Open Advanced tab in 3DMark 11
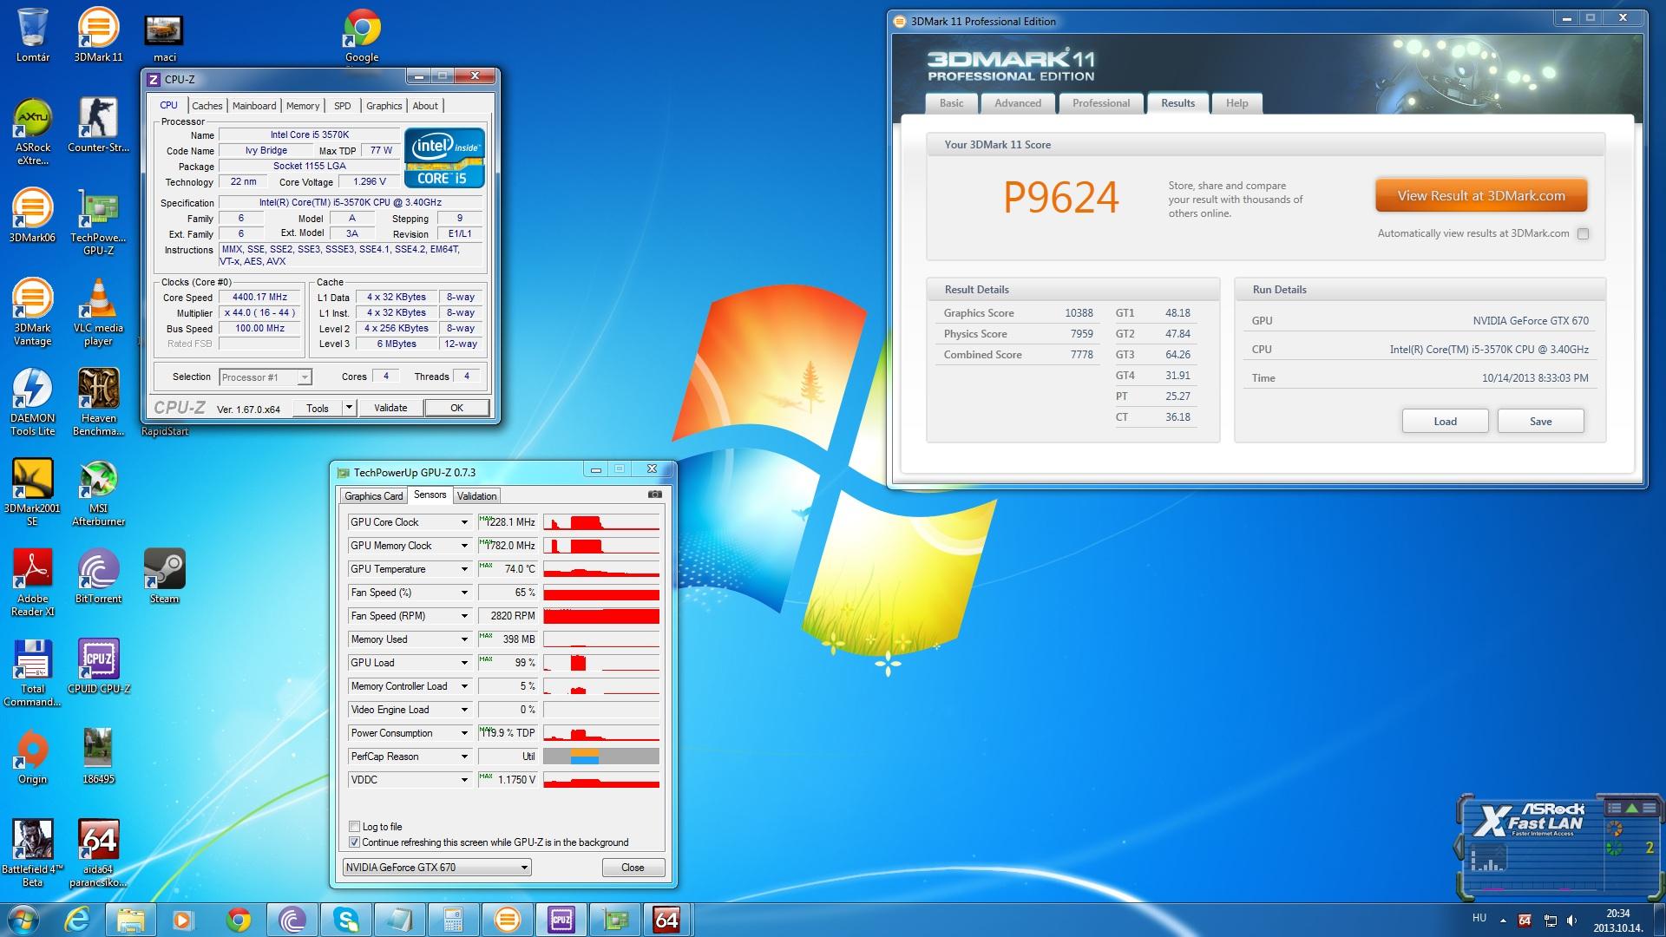 (x=1017, y=103)
